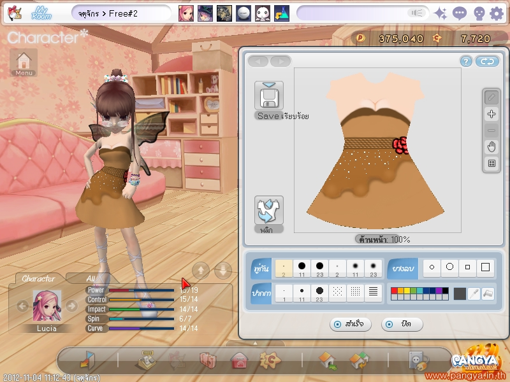Select the sparse dot pattern pen
Viewport: 510px width, 382px height.
click(337, 294)
